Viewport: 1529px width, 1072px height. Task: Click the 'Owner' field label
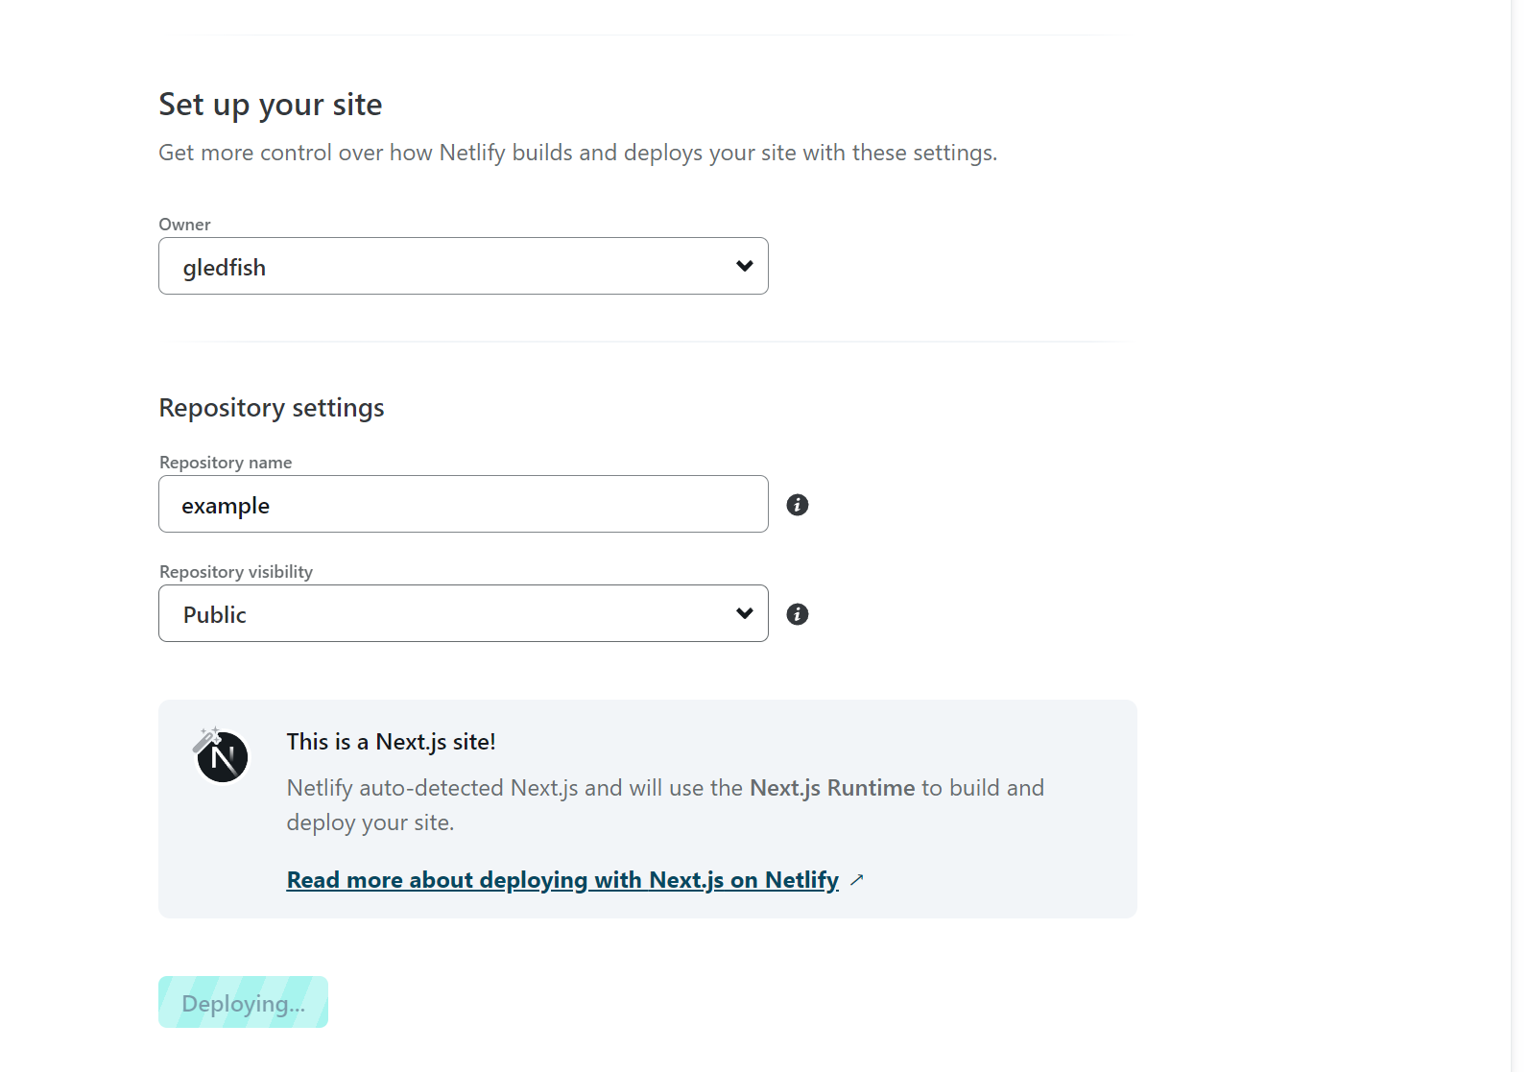(x=184, y=225)
